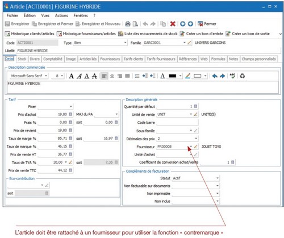Open the Édition menu
The height and width of the screenshot is (238, 284).
tap(30, 15)
